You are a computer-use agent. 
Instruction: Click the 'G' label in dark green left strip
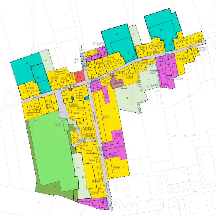click(x=28, y=126)
